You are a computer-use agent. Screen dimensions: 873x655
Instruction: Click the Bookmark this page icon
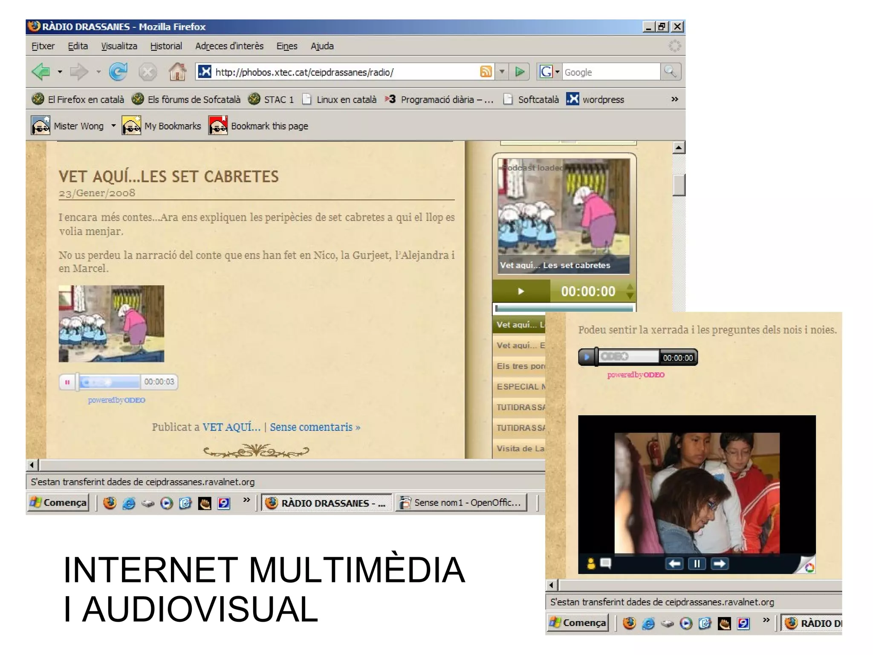pyautogui.click(x=218, y=125)
